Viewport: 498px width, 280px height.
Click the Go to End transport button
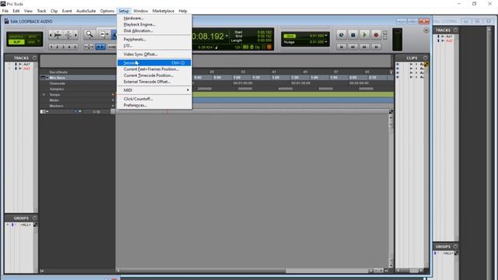click(x=376, y=47)
